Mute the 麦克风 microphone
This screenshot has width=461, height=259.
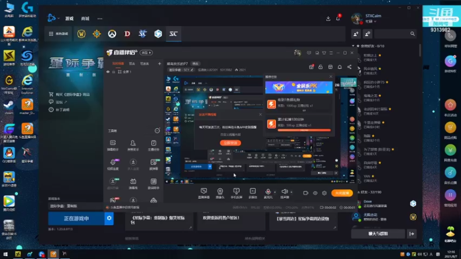(268, 193)
